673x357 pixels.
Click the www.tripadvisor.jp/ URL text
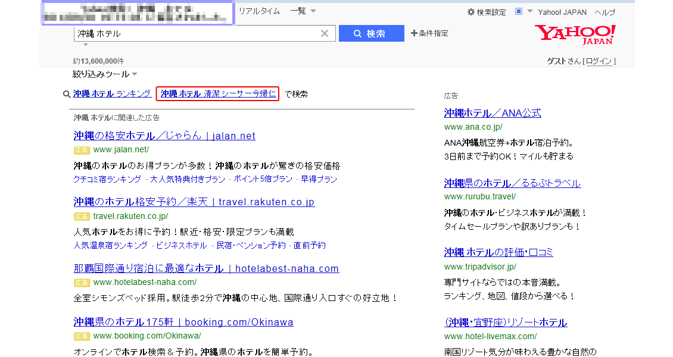(x=480, y=267)
